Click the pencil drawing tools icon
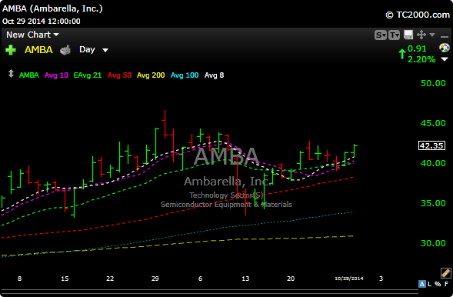The height and width of the screenshot is (297, 453). [446, 272]
